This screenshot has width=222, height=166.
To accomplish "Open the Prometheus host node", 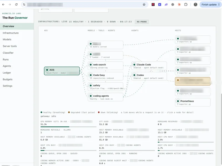I will (193, 102).
